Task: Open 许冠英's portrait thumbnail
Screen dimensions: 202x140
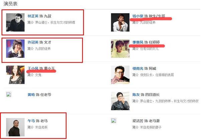Action: (15, 49)
